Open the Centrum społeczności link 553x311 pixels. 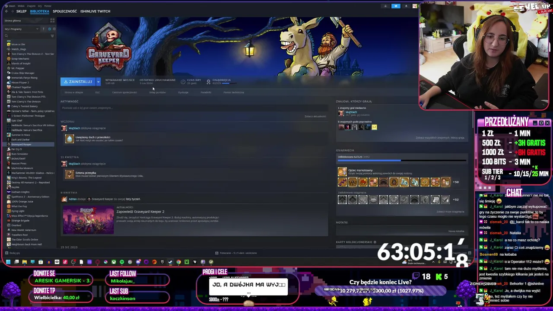click(x=124, y=92)
